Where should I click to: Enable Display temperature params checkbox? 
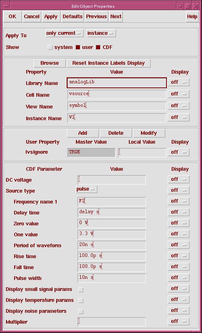81,301
